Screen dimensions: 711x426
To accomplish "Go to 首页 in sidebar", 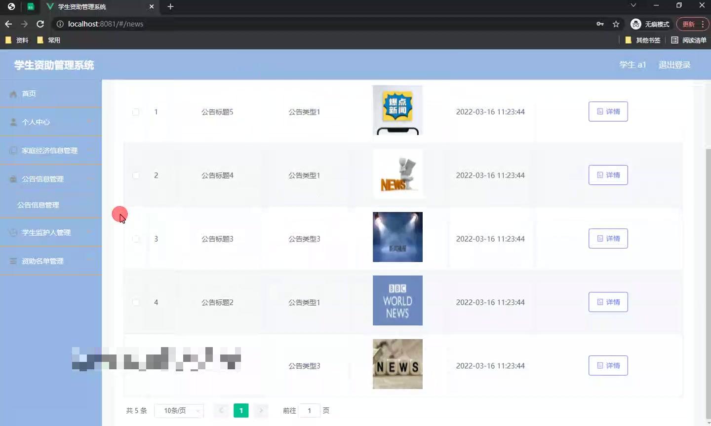I will (x=51, y=94).
